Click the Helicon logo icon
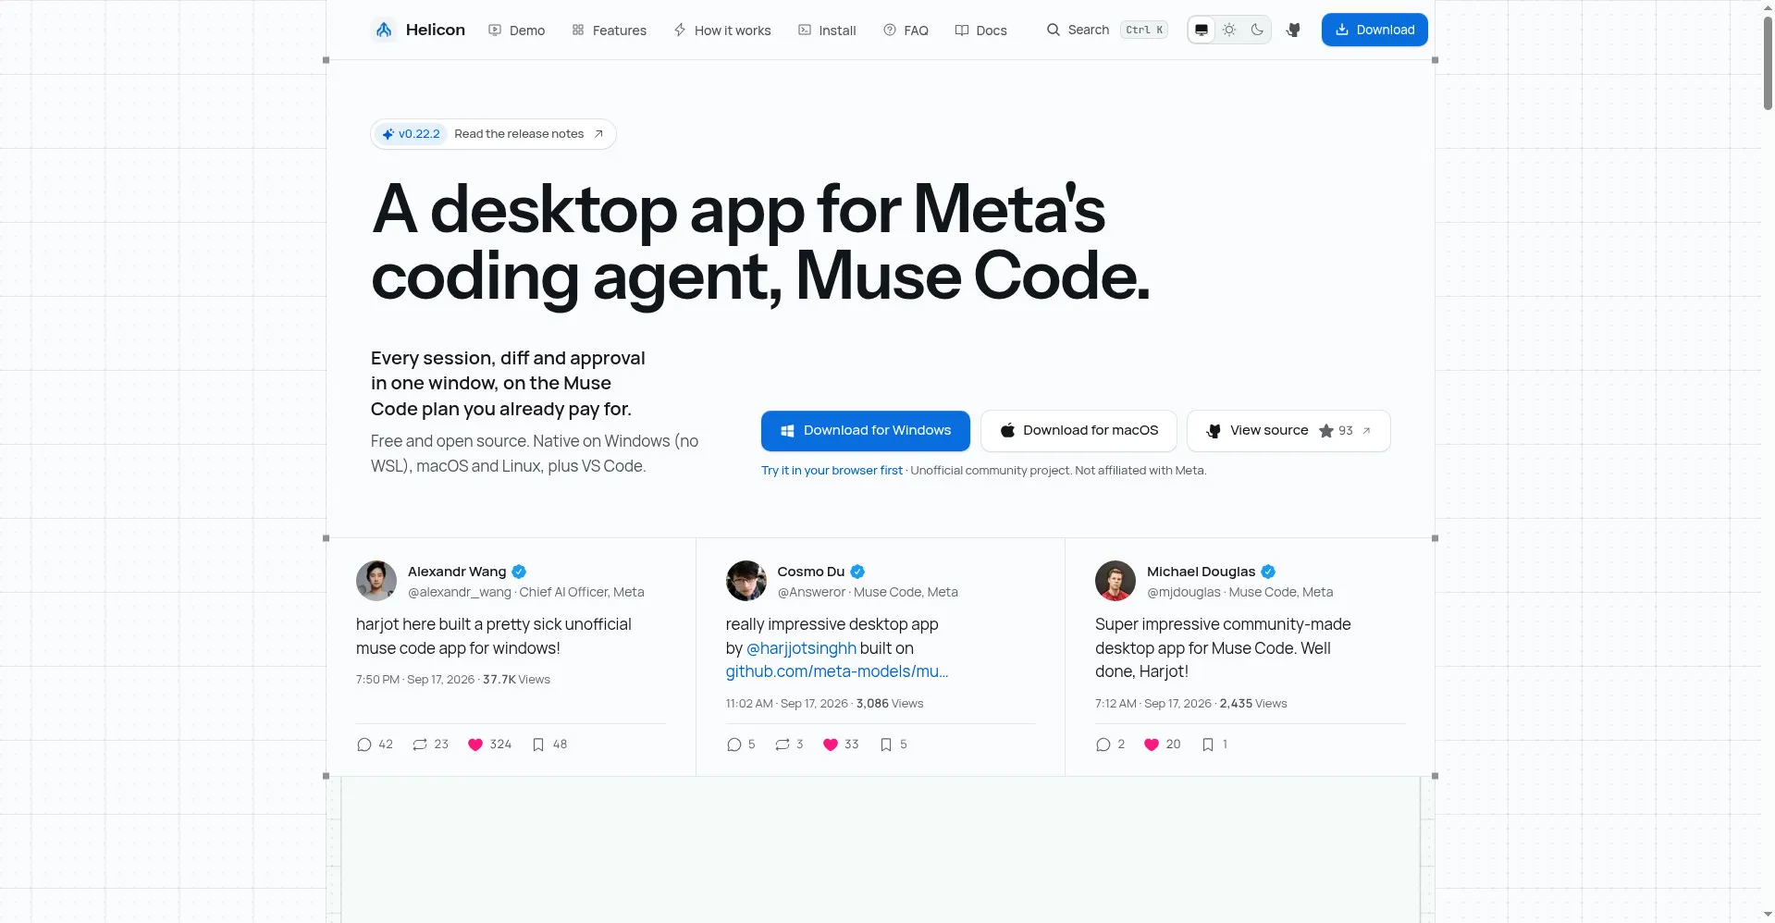 tap(384, 30)
